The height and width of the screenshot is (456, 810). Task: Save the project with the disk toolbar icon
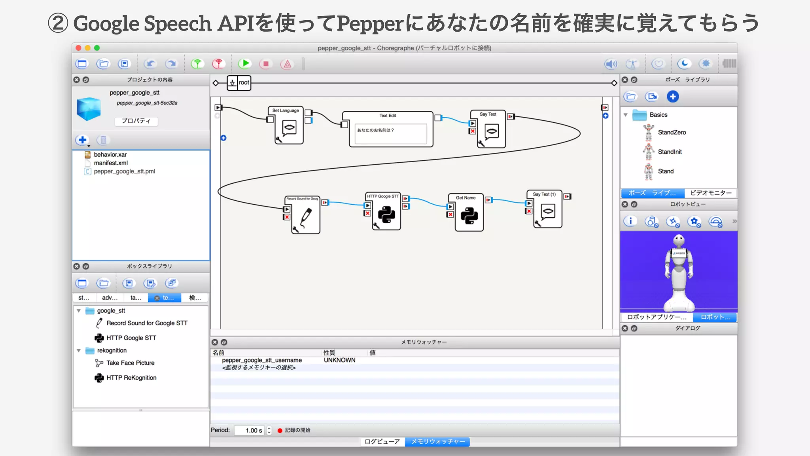pos(124,64)
